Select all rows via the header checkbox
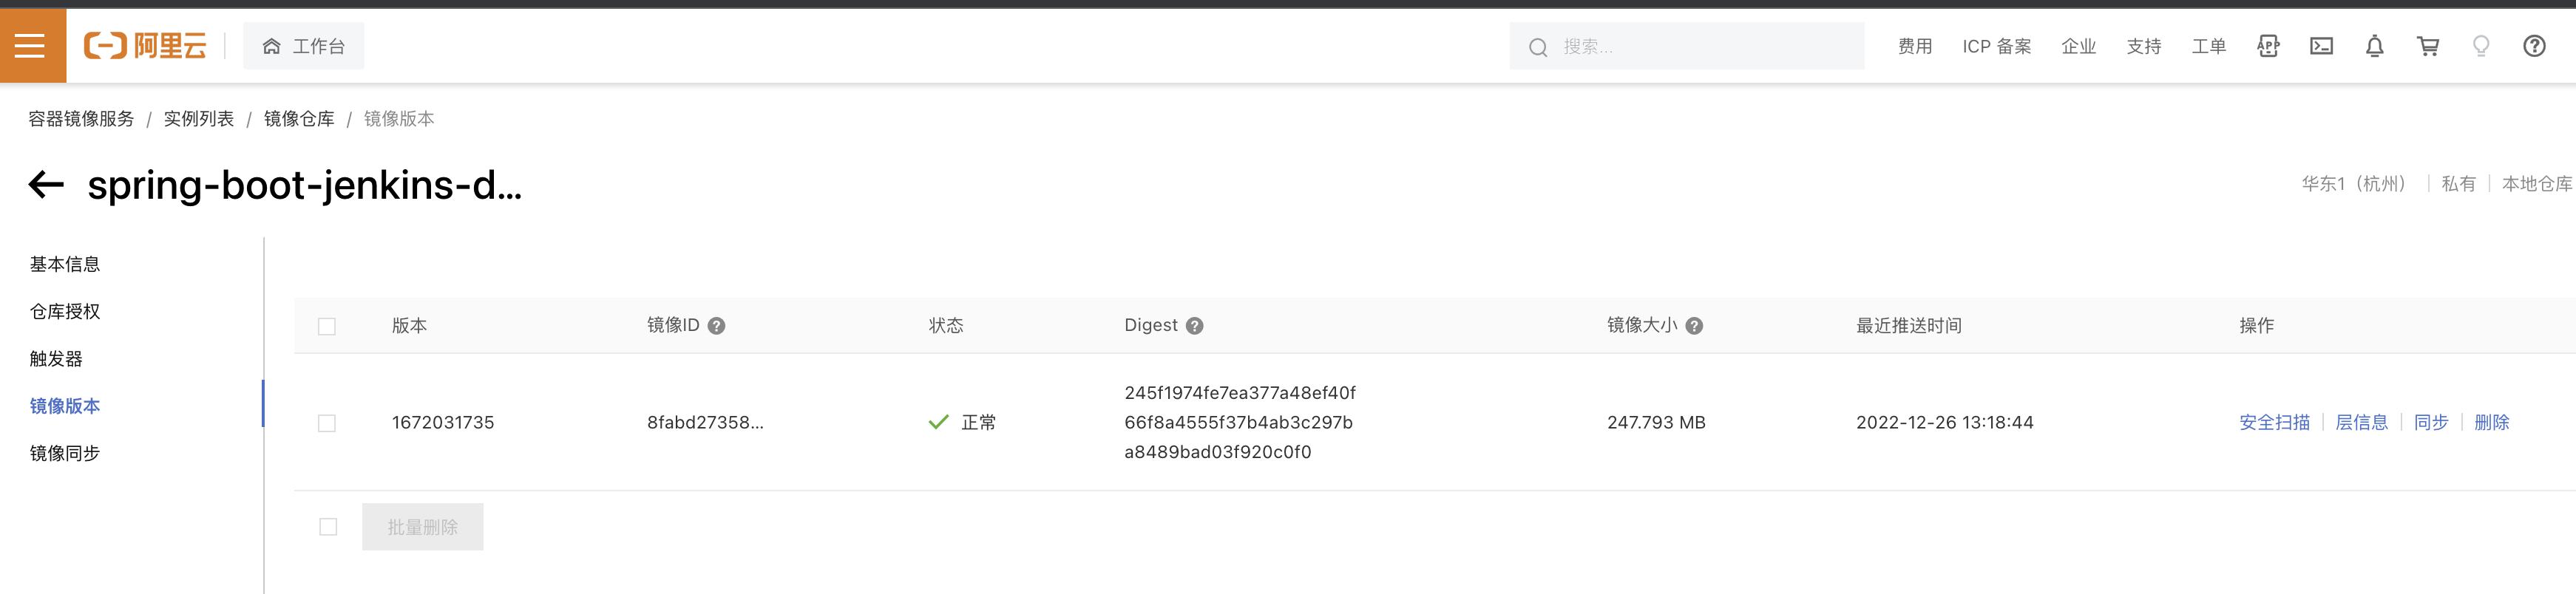Viewport: 2576px width, 594px height. (327, 325)
